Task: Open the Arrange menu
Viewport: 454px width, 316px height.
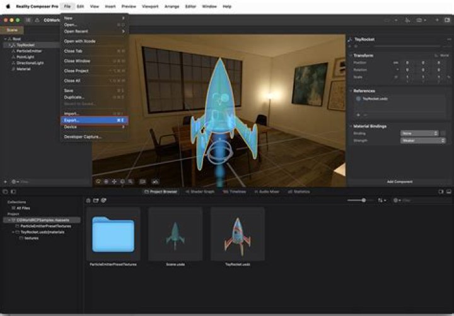Action: pyautogui.click(x=172, y=6)
